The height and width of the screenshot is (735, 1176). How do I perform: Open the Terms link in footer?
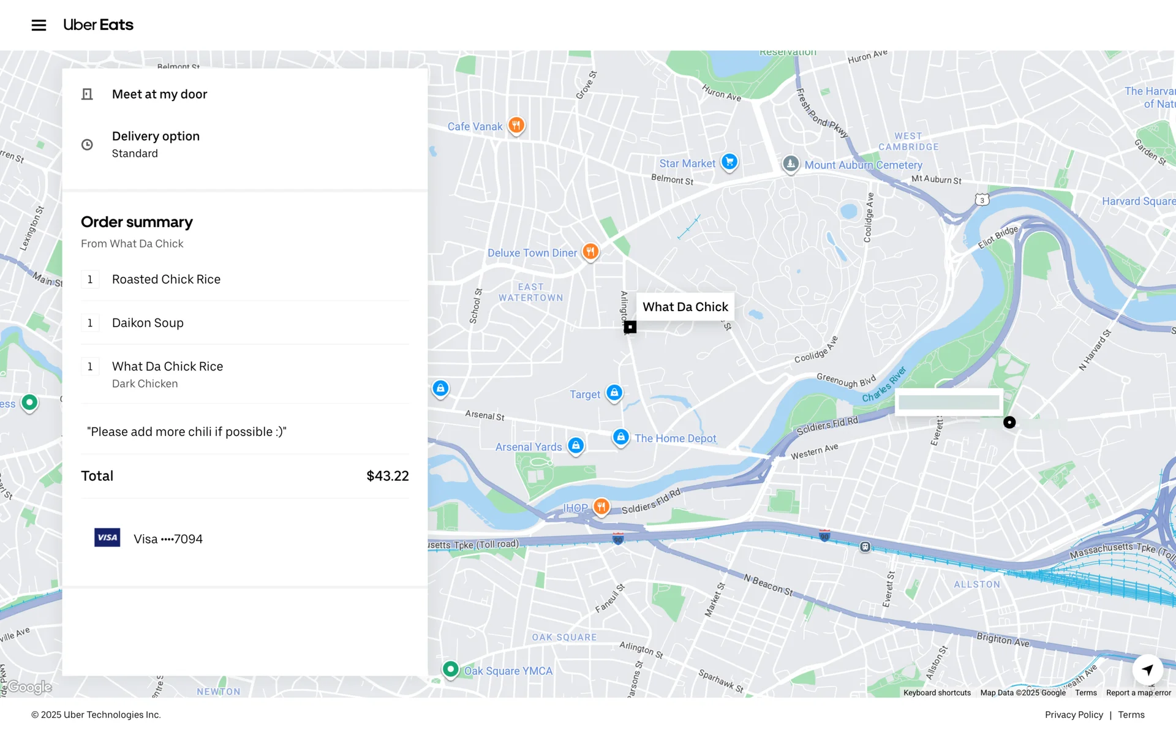click(x=1131, y=715)
